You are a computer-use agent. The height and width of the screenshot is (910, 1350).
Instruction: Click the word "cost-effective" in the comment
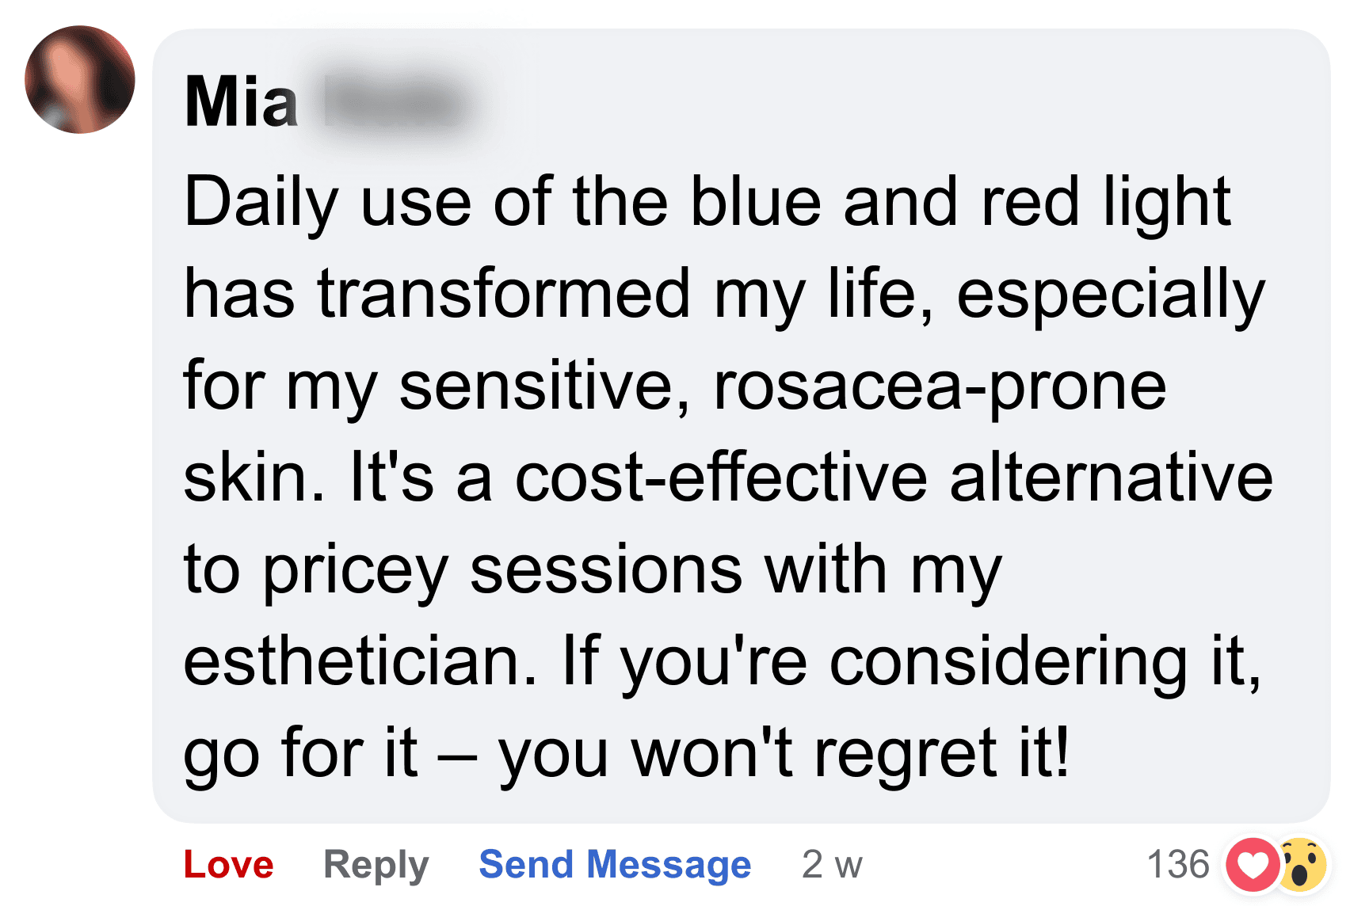(x=721, y=478)
